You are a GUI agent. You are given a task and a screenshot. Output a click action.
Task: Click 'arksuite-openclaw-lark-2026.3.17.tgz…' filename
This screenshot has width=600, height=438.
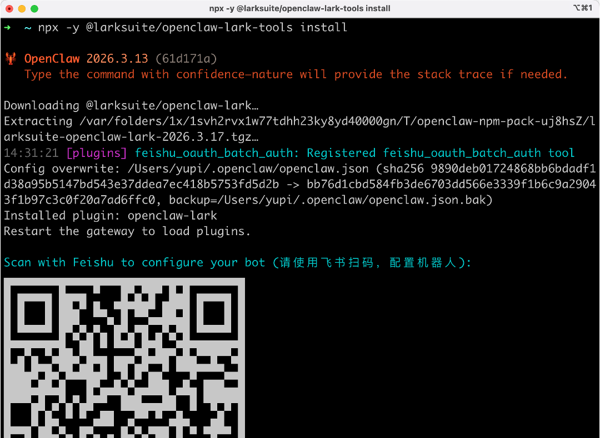tap(131, 137)
